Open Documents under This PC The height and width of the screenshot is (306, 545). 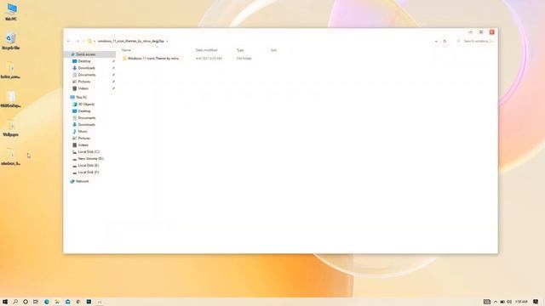[87, 118]
